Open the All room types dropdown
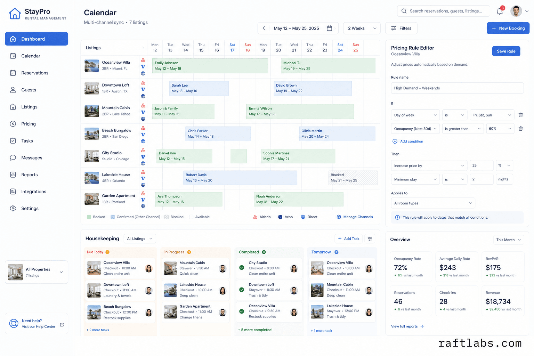The width and height of the screenshot is (534, 356). pos(433,203)
